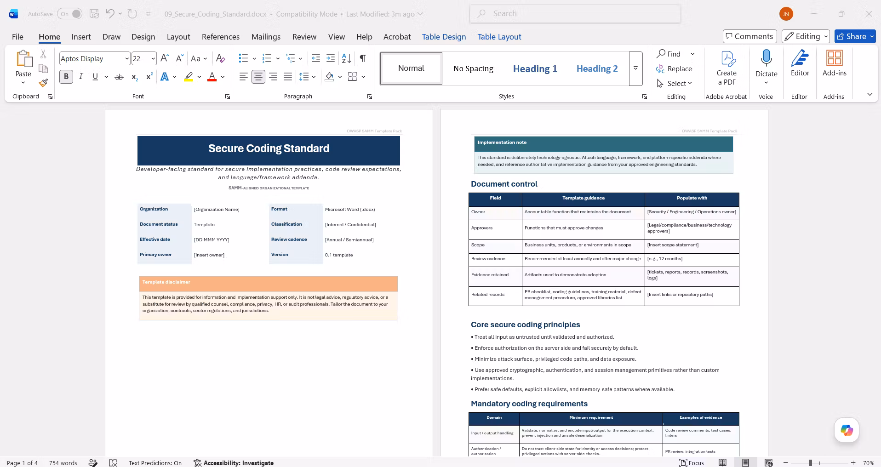This screenshot has height=467, width=881.
Task: Apply the Heading 1 style
Action: tap(535, 68)
